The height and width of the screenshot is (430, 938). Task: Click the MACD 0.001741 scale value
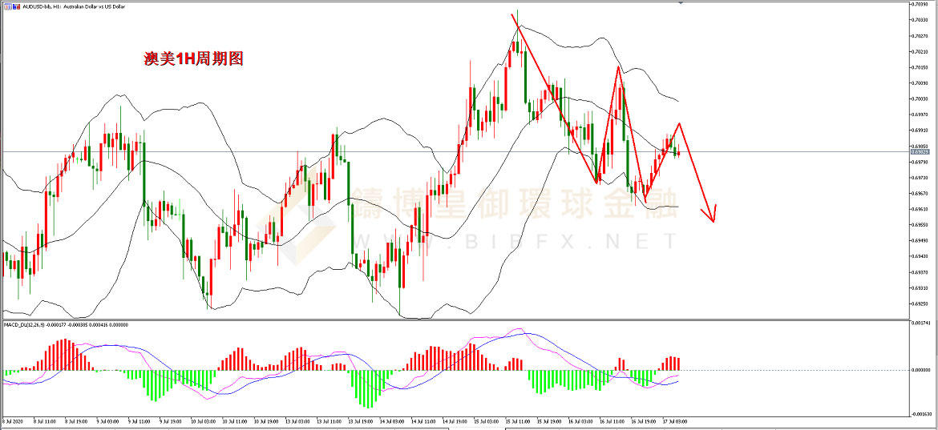920,323
